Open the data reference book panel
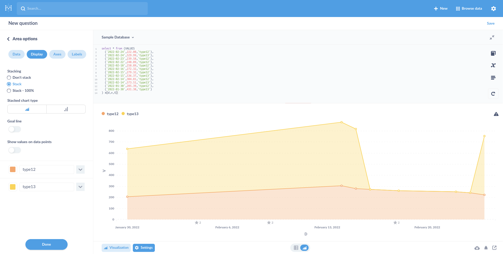The height and width of the screenshot is (254, 503). [493, 53]
